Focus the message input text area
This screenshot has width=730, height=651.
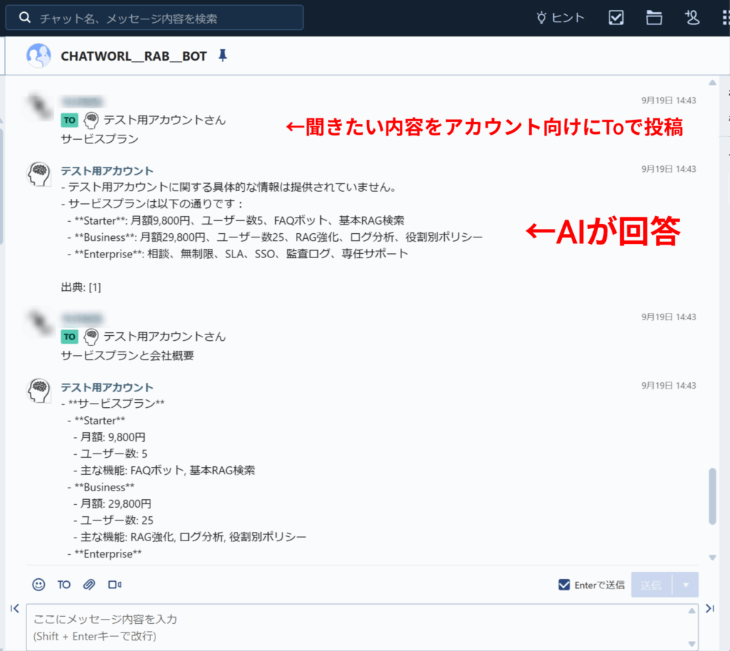pyautogui.click(x=356, y=626)
